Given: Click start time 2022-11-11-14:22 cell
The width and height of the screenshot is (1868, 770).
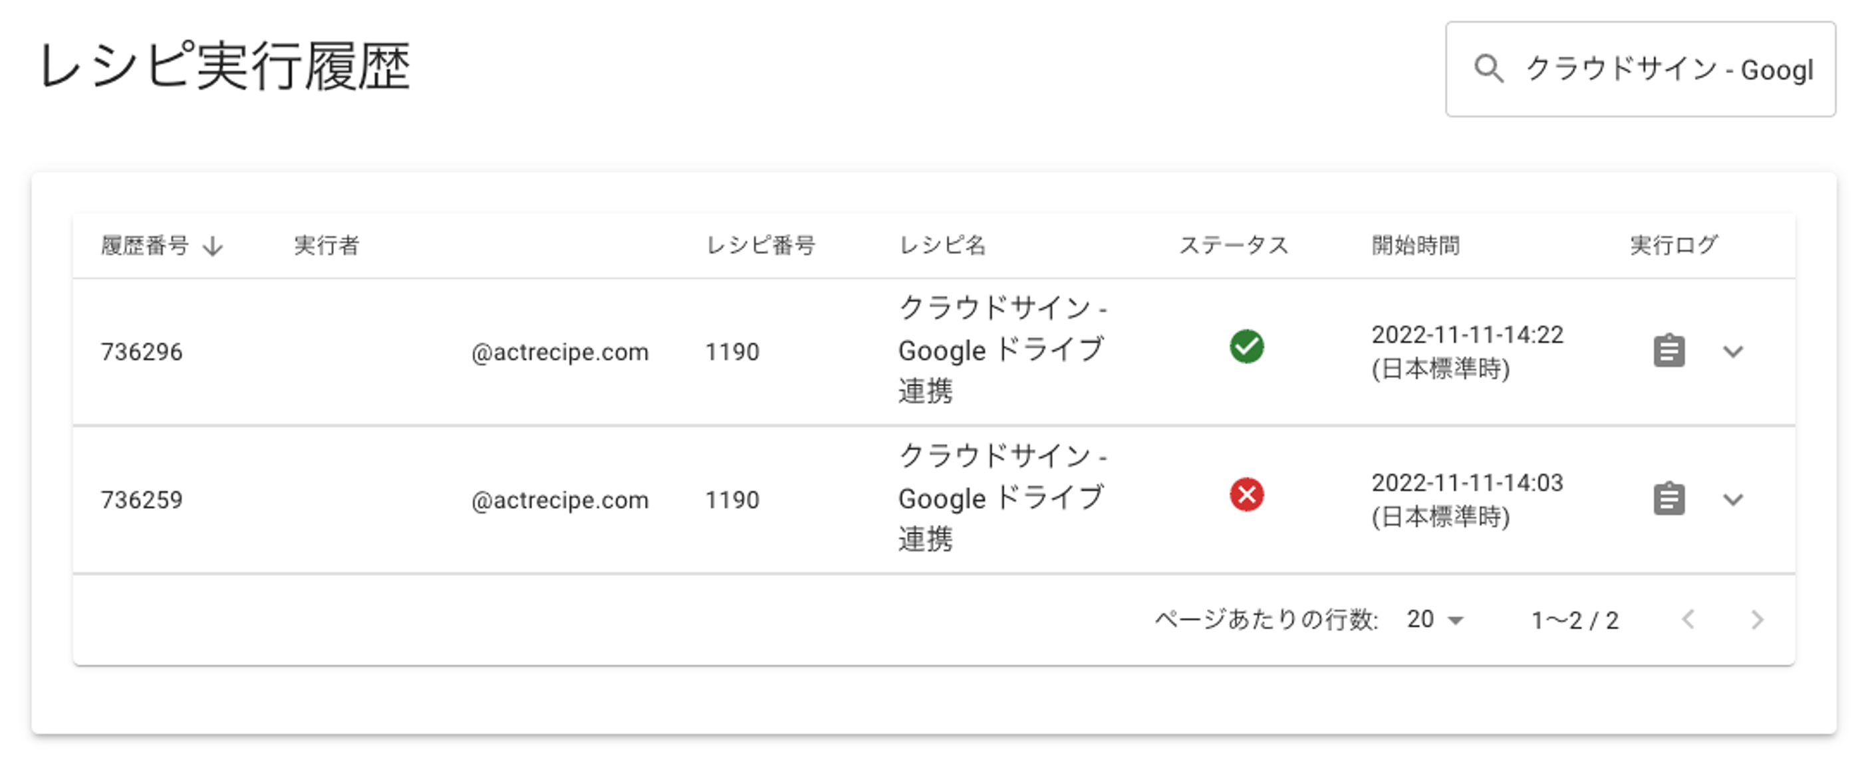Looking at the screenshot, I should tap(1467, 352).
